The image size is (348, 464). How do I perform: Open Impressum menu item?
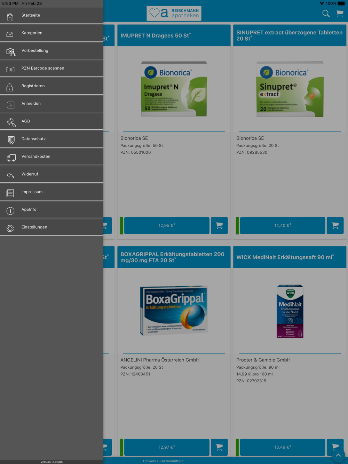[x=52, y=192]
